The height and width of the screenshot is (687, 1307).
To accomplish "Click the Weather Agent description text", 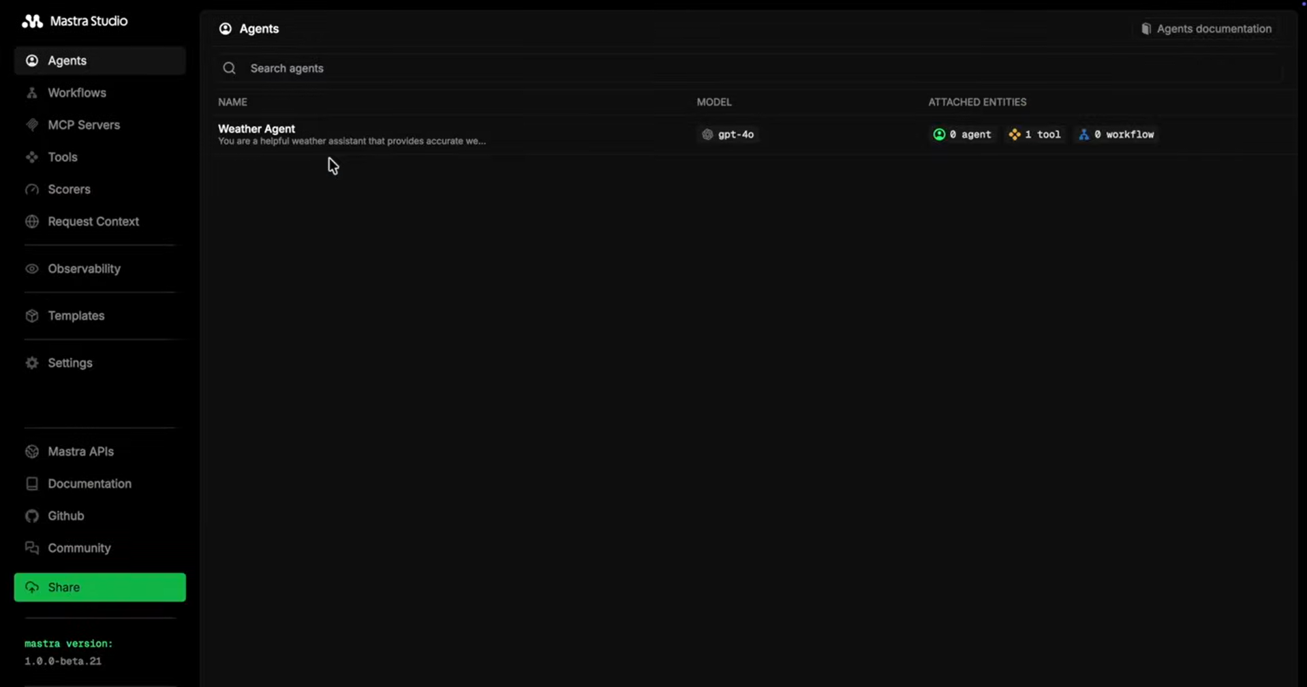I will [352, 141].
